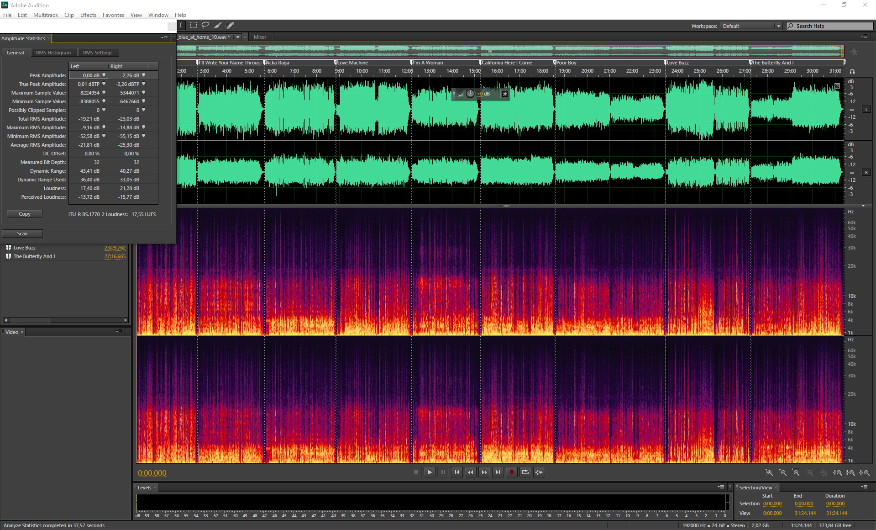The width and height of the screenshot is (876, 530).
Task: Start playback with the Play button
Action: point(429,472)
